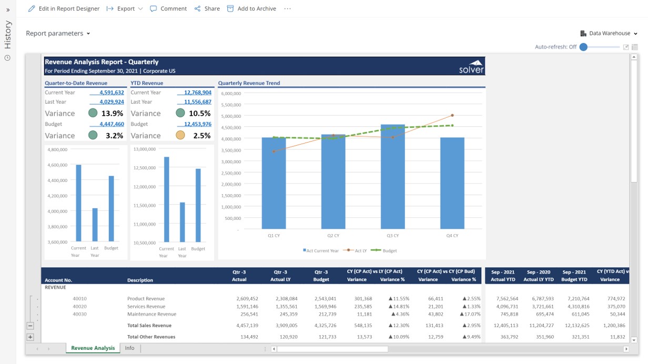The width and height of the screenshot is (648, 364).
Task: Click the vertical scrollbar down arrow
Action: click(634, 340)
